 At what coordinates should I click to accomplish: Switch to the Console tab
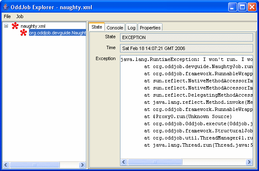pyautogui.click(x=115, y=28)
